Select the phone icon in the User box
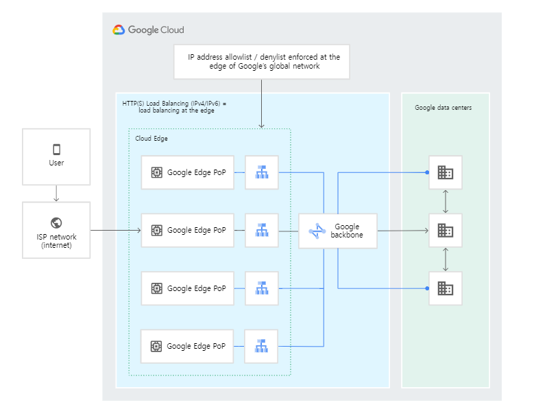The height and width of the screenshot is (405, 547). (56, 150)
